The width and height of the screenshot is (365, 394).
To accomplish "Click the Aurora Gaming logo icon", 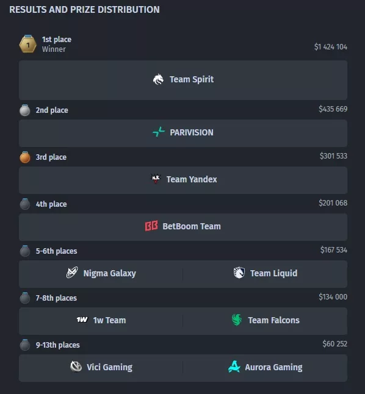I will tap(234, 367).
